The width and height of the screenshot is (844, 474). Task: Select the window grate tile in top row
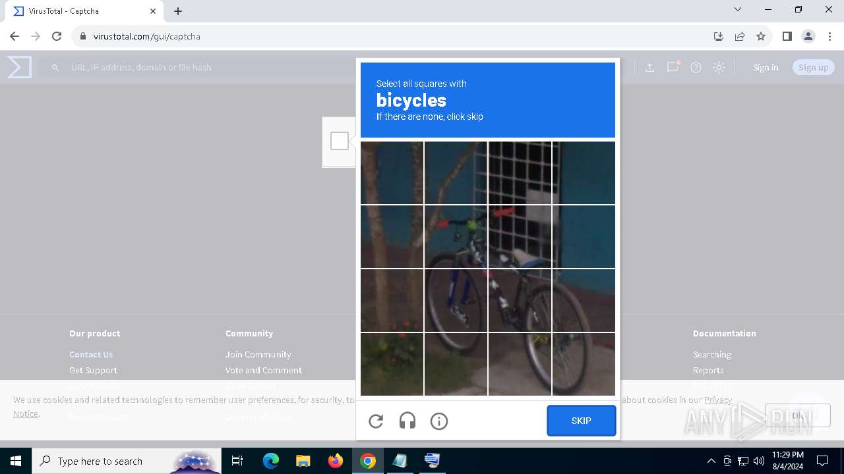tap(520, 172)
